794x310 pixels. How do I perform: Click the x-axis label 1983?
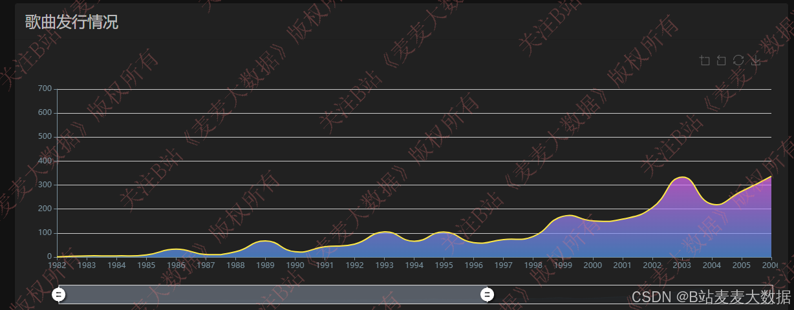click(x=87, y=265)
